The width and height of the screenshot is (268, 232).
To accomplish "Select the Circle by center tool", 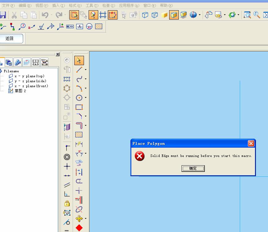I will [79, 97].
